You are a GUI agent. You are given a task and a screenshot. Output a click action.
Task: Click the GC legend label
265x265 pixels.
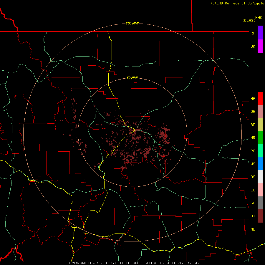pyautogui.click(x=253, y=203)
